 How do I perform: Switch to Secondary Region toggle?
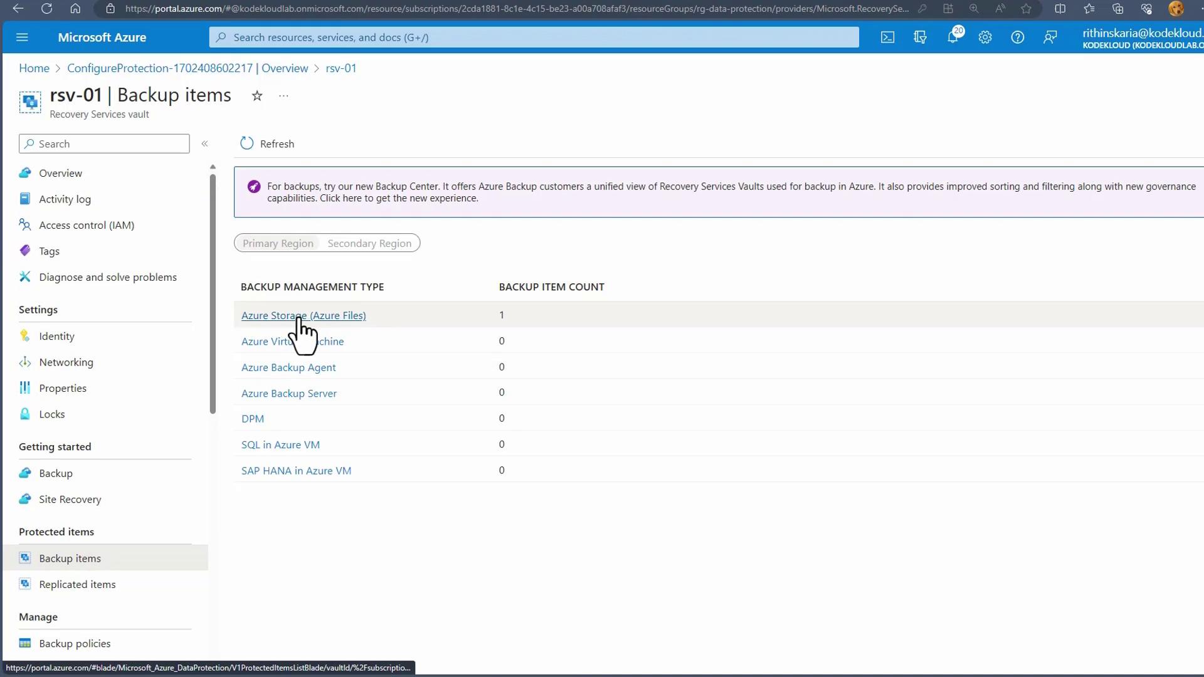tap(369, 243)
